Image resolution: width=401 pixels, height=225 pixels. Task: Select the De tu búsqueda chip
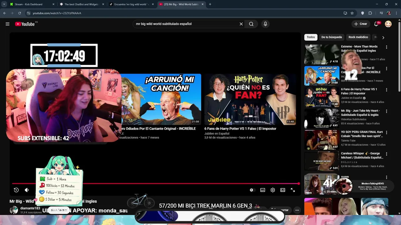point(331,37)
